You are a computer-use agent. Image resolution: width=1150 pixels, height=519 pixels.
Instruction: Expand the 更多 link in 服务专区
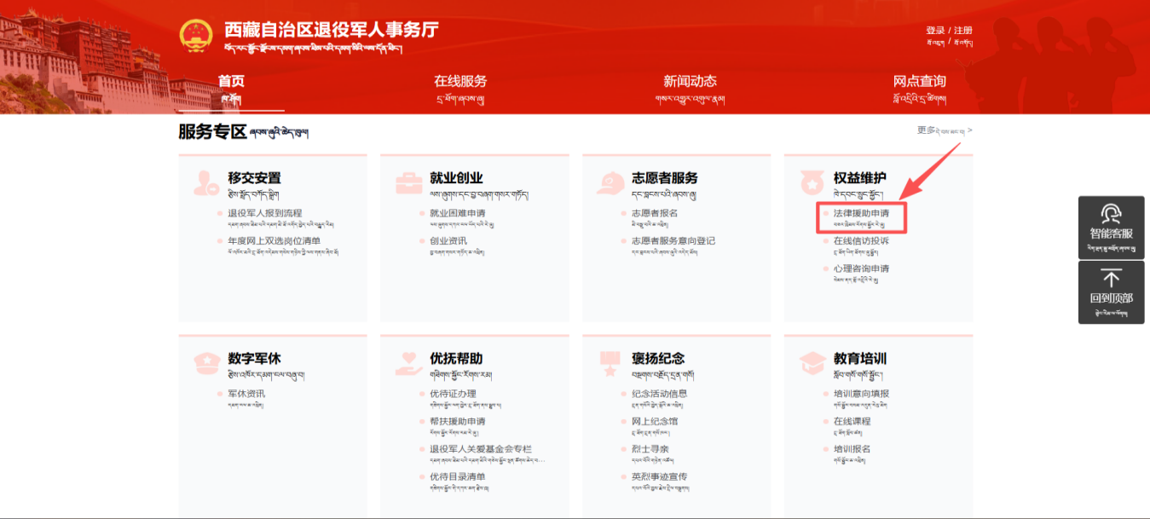click(x=944, y=130)
